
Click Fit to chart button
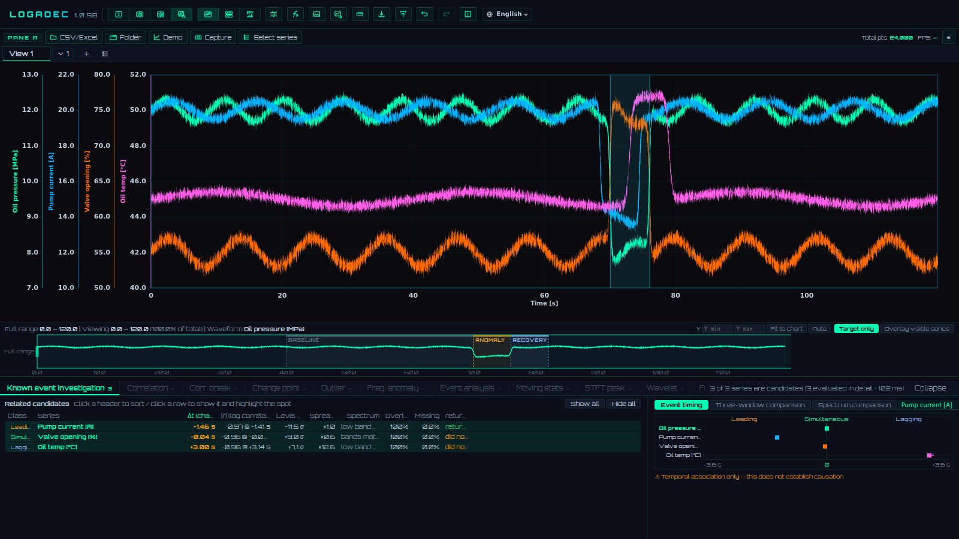click(786, 329)
